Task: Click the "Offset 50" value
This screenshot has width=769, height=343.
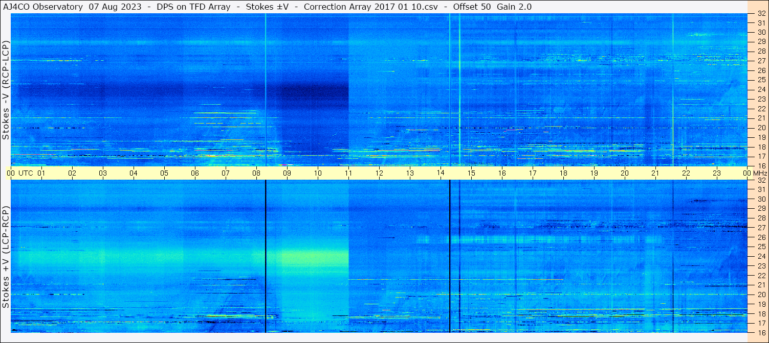Action: pyautogui.click(x=472, y=7)
